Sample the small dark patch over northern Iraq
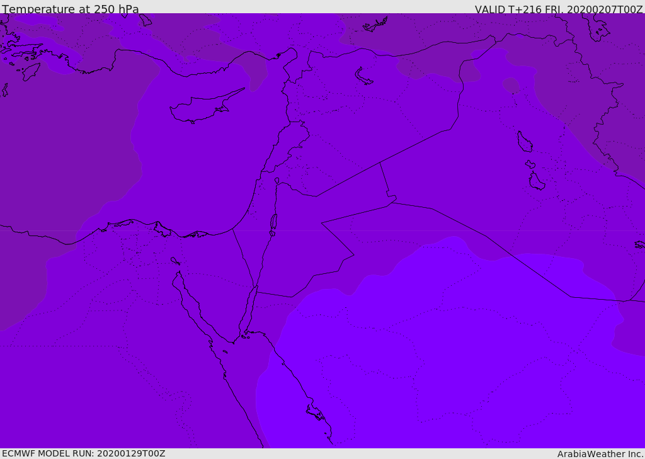The height and width of the screenshot is (459, 645). [511, 84]
